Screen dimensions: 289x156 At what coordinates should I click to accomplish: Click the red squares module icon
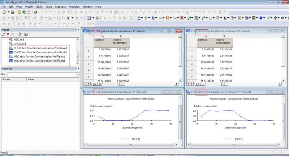[x=182, y=18]
